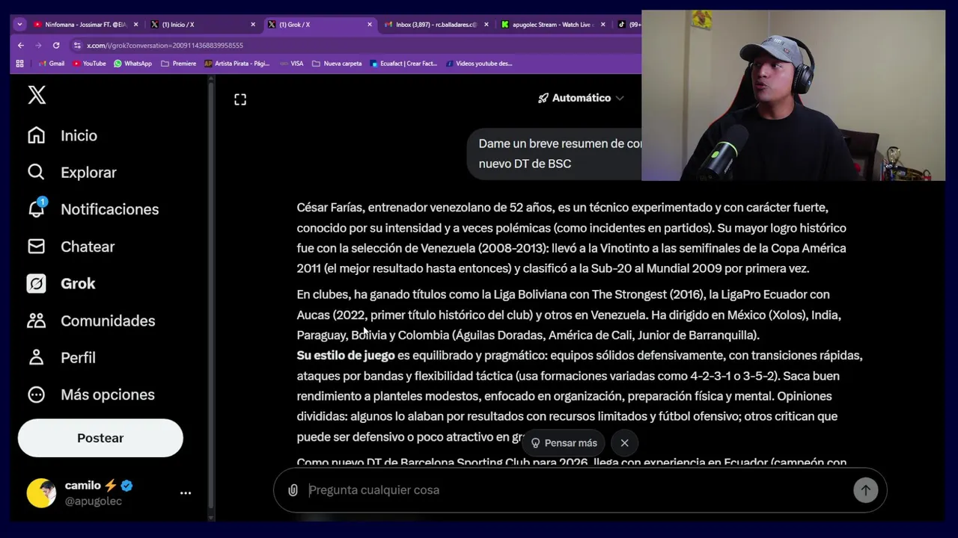
Task: Click the user message bubble about nuevo DT de BSC
Action: pyautogui.click(x=555, y=154)
